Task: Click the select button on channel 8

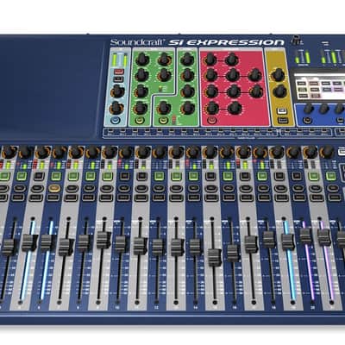Action: (89, 198)
